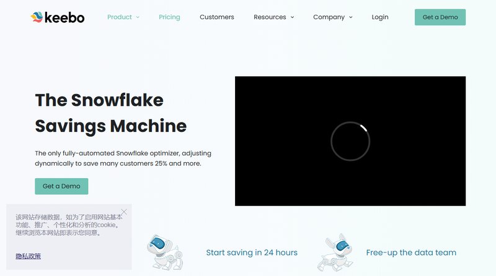Click the cookie consent message text
The width and height of the screenshot is (496, 276).
pos(67,225)
